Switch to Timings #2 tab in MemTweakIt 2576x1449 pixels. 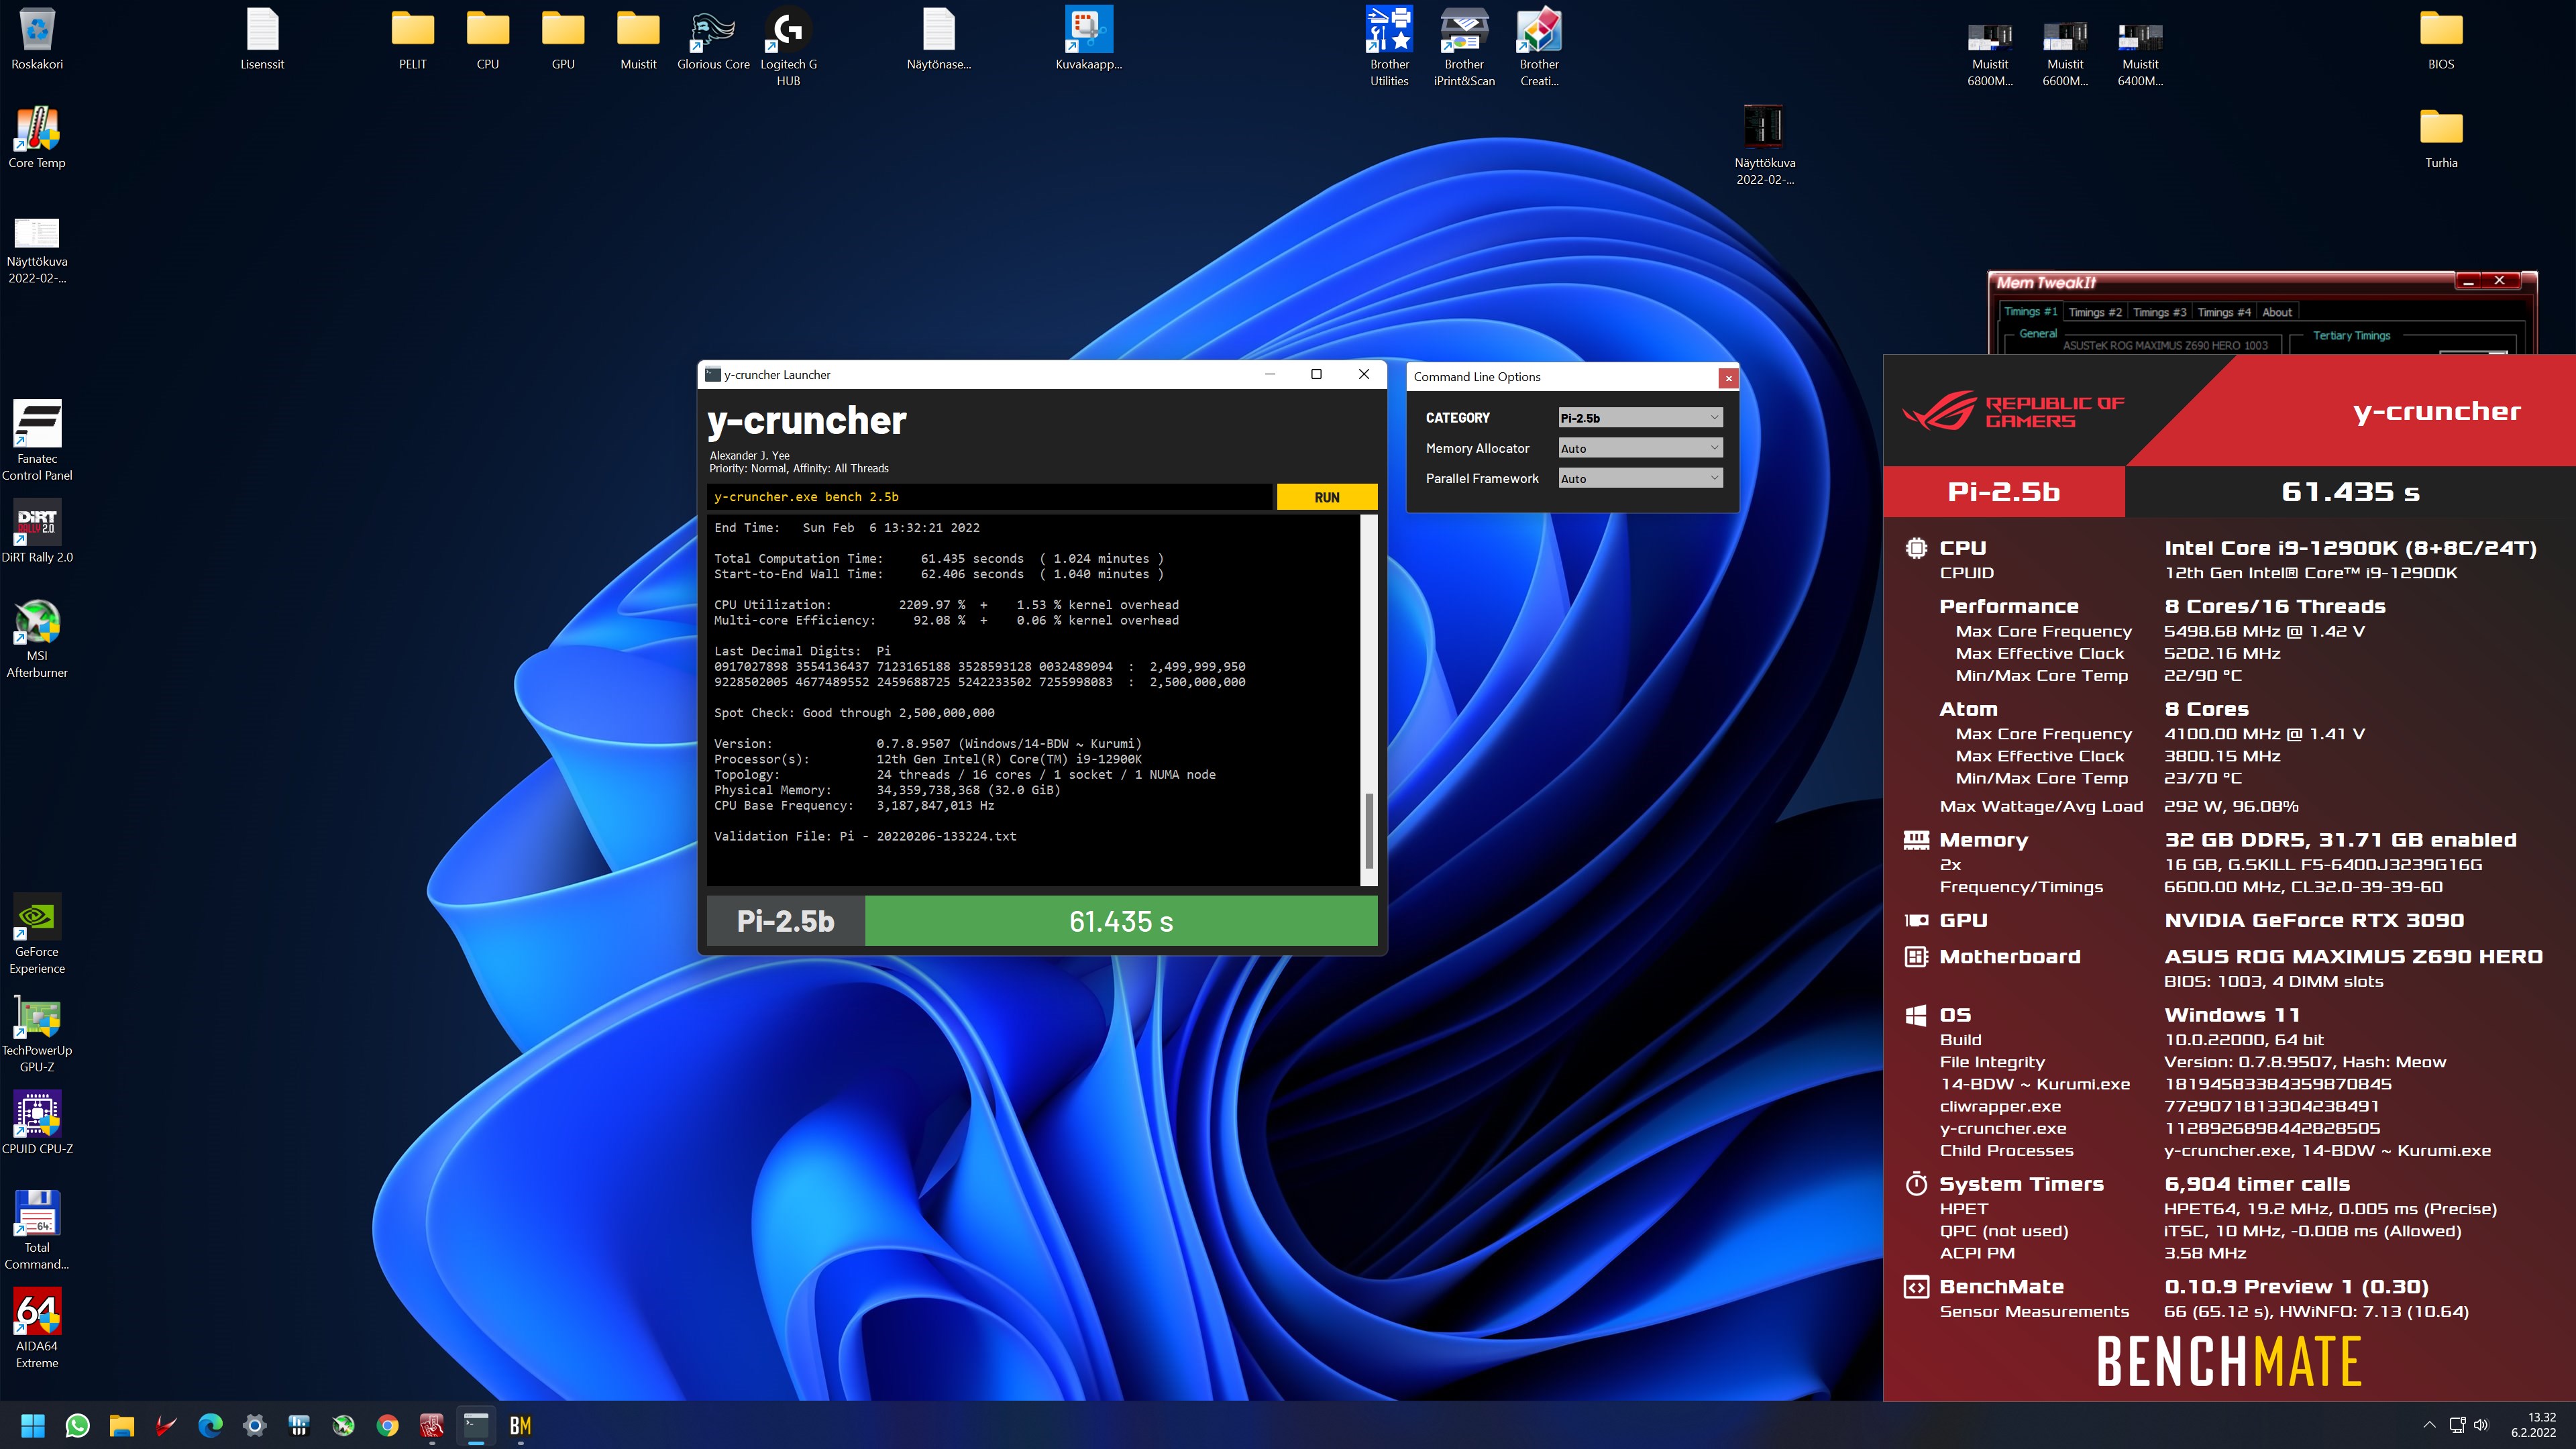(2095, 312)
